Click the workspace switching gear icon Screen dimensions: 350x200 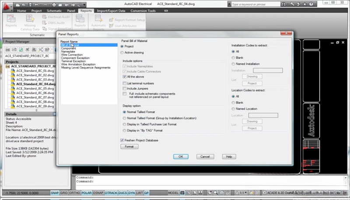click(x=265, y=193)
